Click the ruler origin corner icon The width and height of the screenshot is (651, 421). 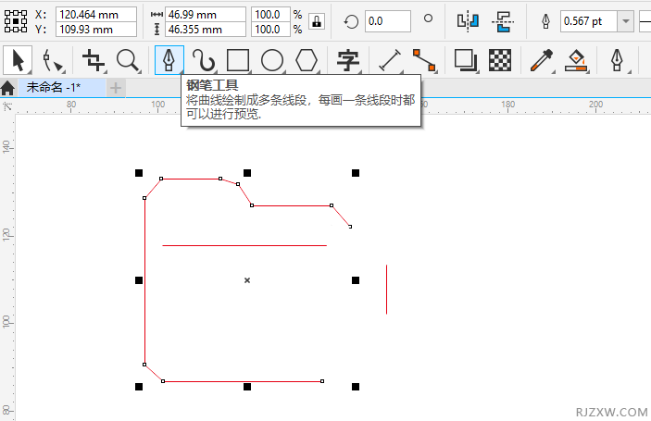7,106
